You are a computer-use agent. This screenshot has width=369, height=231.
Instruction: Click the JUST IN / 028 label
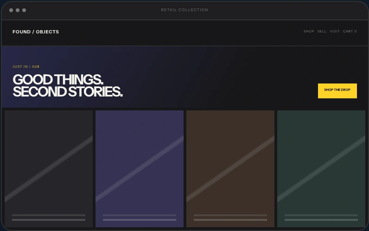(x=26, y=67)
